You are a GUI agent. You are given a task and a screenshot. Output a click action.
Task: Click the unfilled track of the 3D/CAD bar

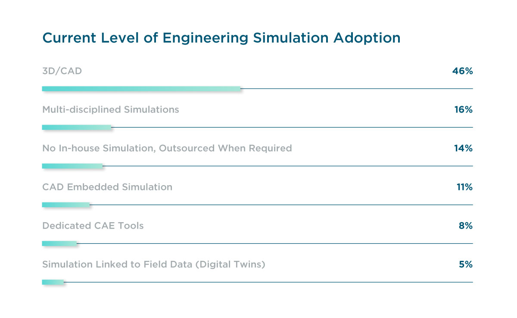click(x=357, y=89)
